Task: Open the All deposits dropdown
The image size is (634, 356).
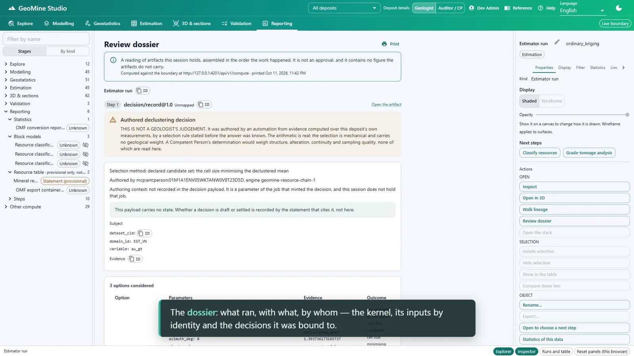Action: point(344,8)
